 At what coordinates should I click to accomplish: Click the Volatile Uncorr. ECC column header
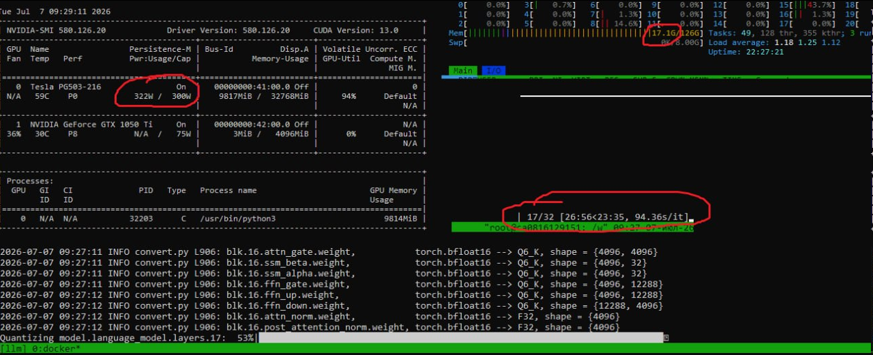(x=370, y=50)
